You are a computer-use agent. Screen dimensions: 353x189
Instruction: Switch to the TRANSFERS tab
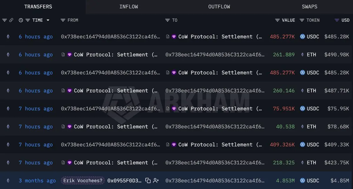38,6
